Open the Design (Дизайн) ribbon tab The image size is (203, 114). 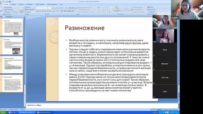[21, 4]
